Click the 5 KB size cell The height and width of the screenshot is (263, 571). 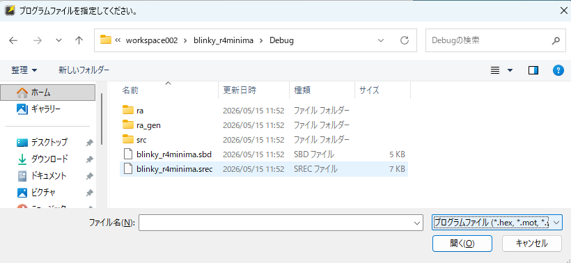pyautogui.click(x=398, y=154)
